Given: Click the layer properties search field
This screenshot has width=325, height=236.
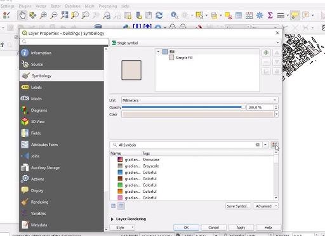Looking at the screenshot, I should [x=63, y=41].
